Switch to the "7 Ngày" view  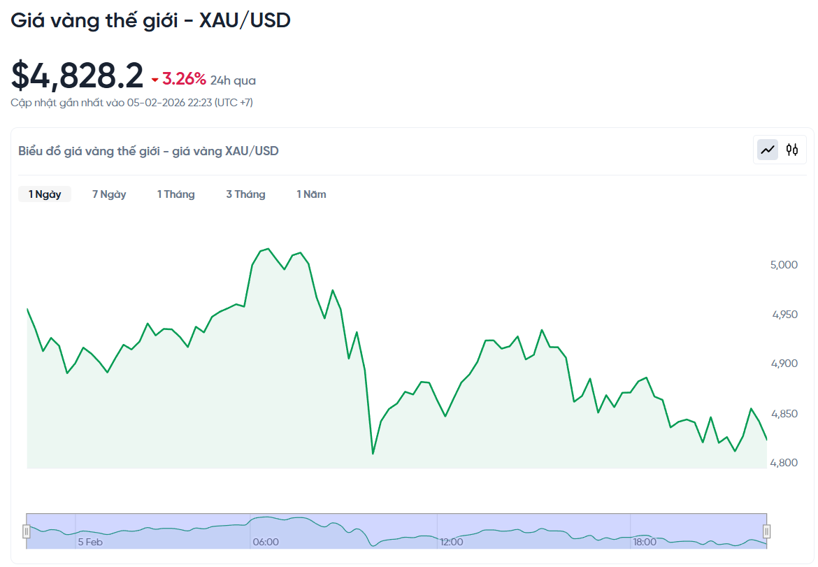click(108, 194)
